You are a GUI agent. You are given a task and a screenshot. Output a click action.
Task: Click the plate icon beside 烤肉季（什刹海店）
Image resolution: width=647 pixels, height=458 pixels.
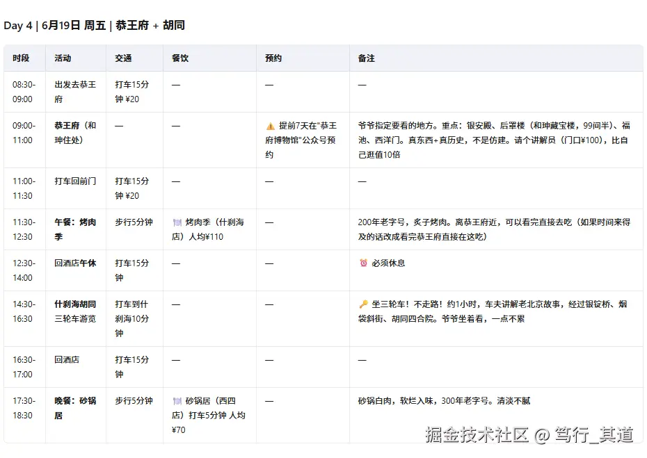coord(177,222)
